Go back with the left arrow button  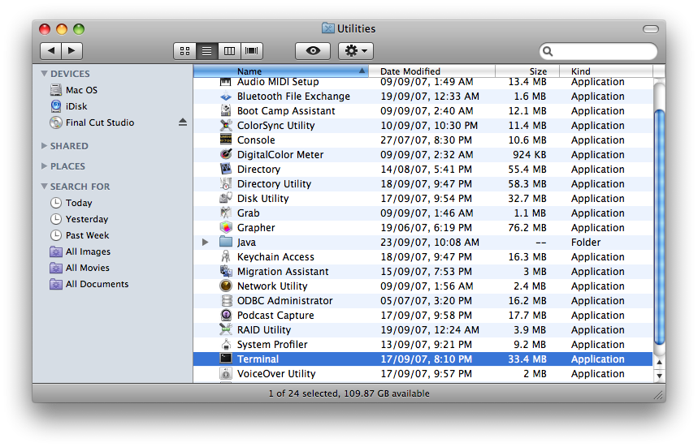pyautogui.click(x=51, y=50)
